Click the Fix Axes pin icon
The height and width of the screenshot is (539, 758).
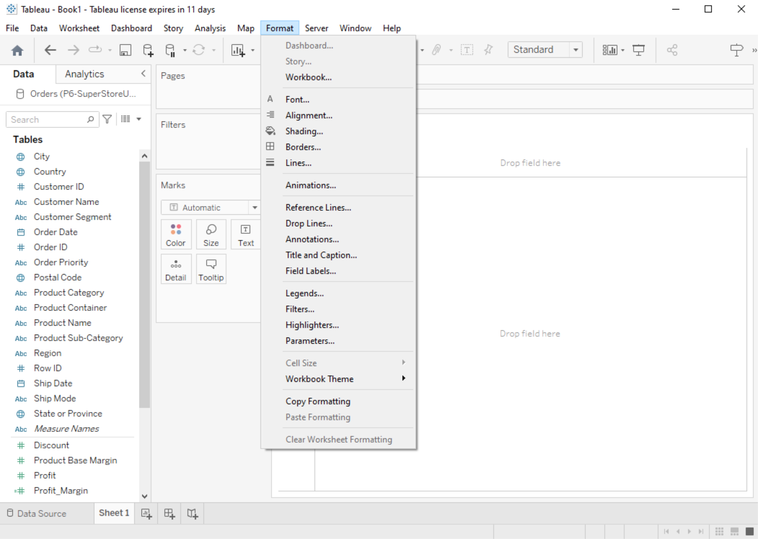489,50
